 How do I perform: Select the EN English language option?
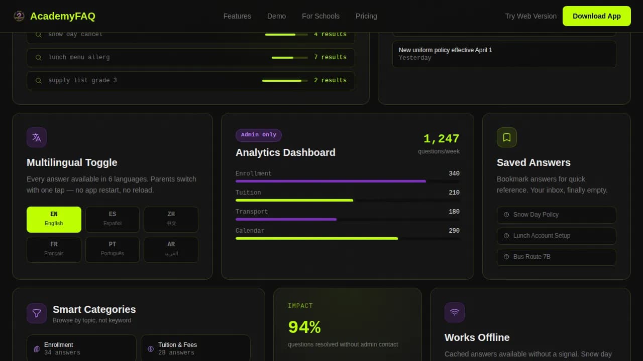(54, 220)
